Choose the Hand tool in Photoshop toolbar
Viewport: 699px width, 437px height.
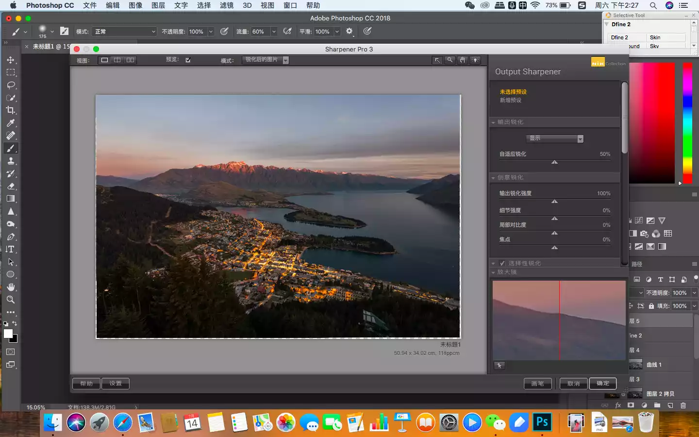point(11,287)
